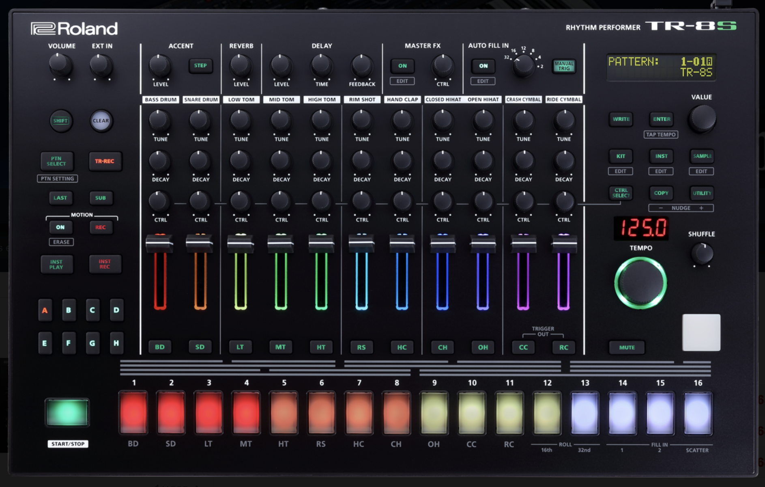Screen dimensions: 765x487
Task: Toggle the MOTION ON button
Action: click(60, 227)
